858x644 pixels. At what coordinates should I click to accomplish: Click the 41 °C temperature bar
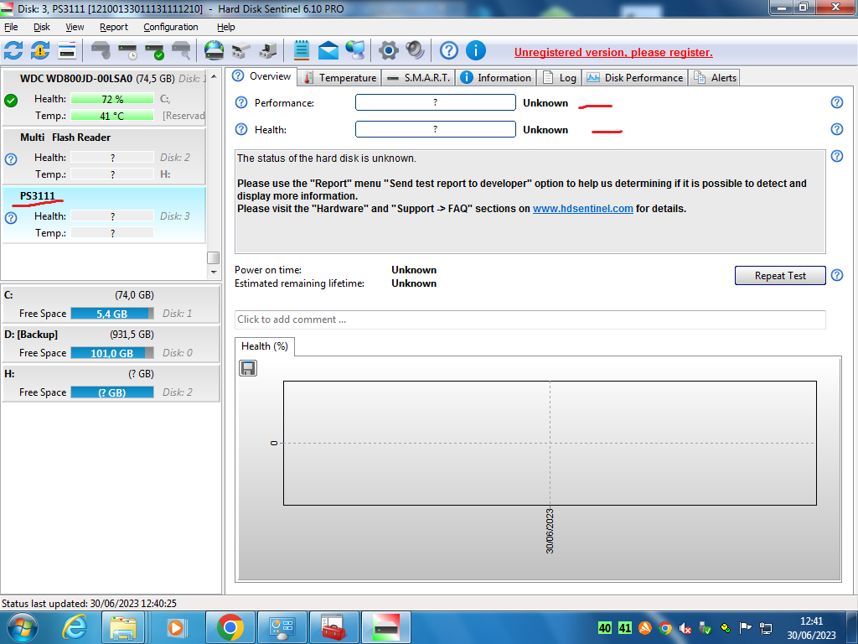click(x=112, y=116)
